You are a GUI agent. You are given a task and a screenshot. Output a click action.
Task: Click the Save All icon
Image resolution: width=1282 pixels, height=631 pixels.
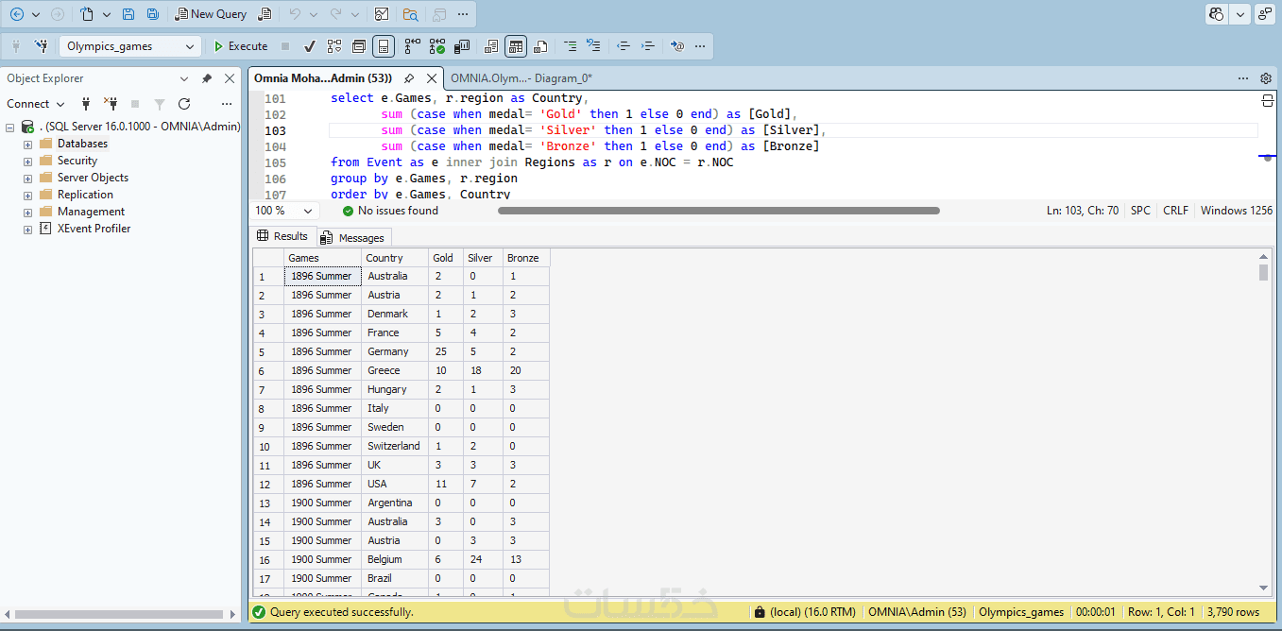(153, 14)
